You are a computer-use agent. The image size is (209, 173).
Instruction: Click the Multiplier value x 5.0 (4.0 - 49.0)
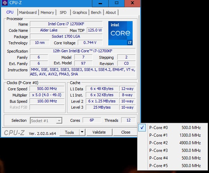click(x=47, y=95)
